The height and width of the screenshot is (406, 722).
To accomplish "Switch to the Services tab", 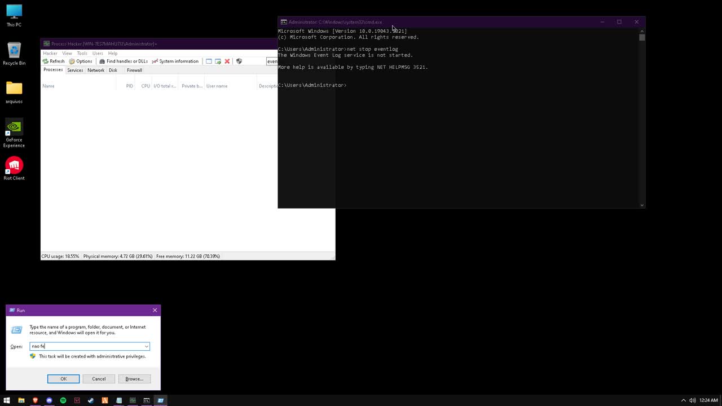I will (x=74, y=70).
